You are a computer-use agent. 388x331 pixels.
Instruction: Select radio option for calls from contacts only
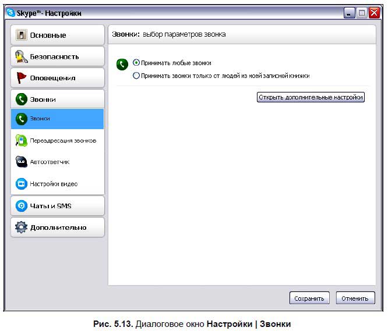(136, 76)
